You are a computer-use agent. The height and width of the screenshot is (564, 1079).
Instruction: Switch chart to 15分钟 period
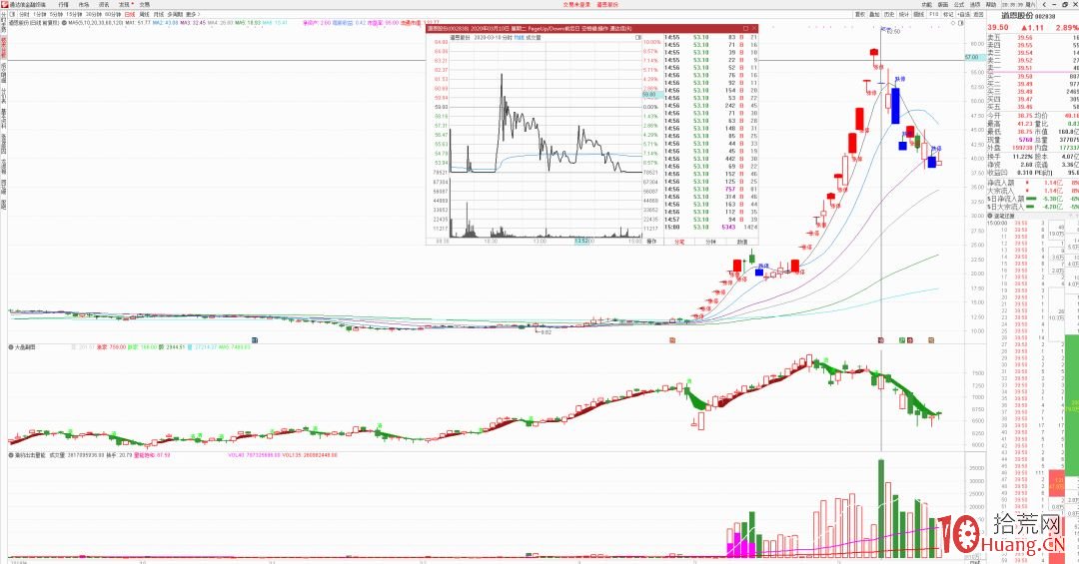[x=74, y=14]
